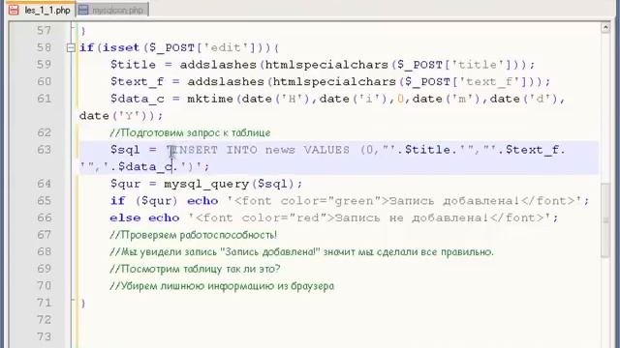This screenshot has width=620, height=348.
Task: Click the INSERT word in the SQL string
Action: pyautogui.click(x=195, y=150)
